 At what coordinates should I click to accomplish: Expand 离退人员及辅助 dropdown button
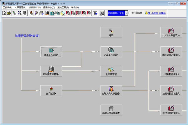coord(111,110)
